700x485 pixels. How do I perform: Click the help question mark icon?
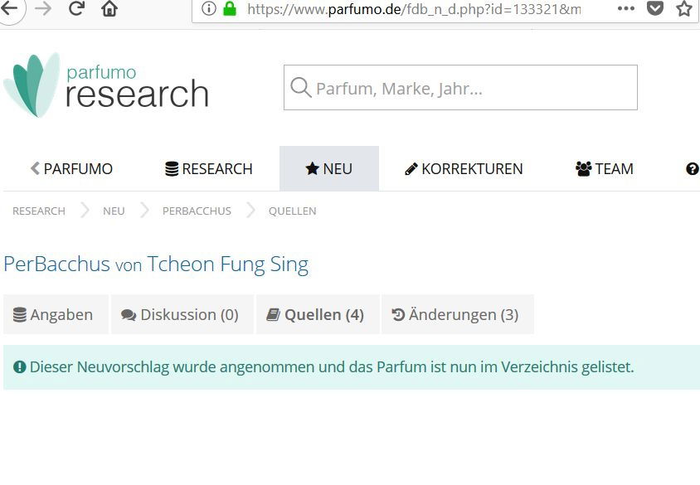(692, 168)
